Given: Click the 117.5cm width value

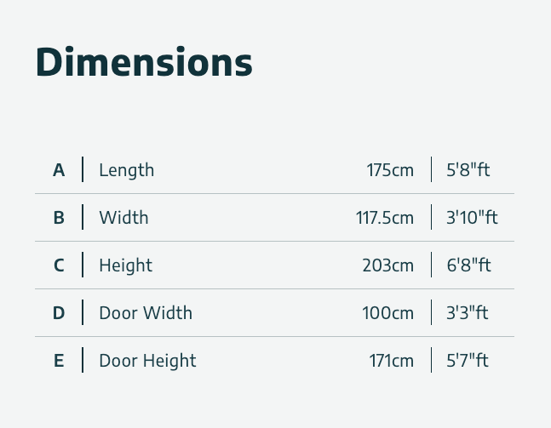Looking at the screenshot, I should pos(385,218).
